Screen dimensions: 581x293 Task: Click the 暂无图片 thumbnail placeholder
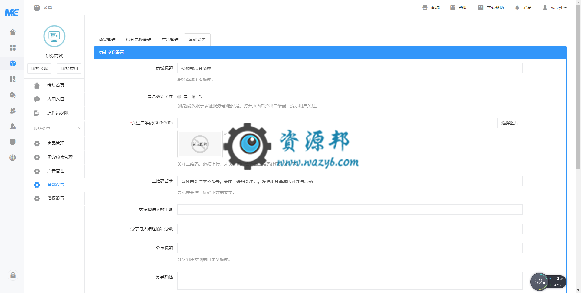[x=200, y=144]
